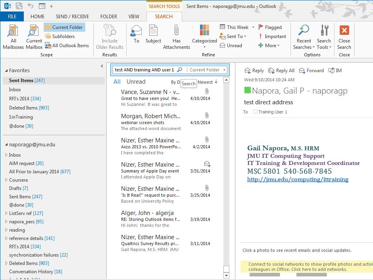Filter results to Unread messages
The height and width of the screenshot is (280, 373).
pyautogui.click(x=231, y=45)
